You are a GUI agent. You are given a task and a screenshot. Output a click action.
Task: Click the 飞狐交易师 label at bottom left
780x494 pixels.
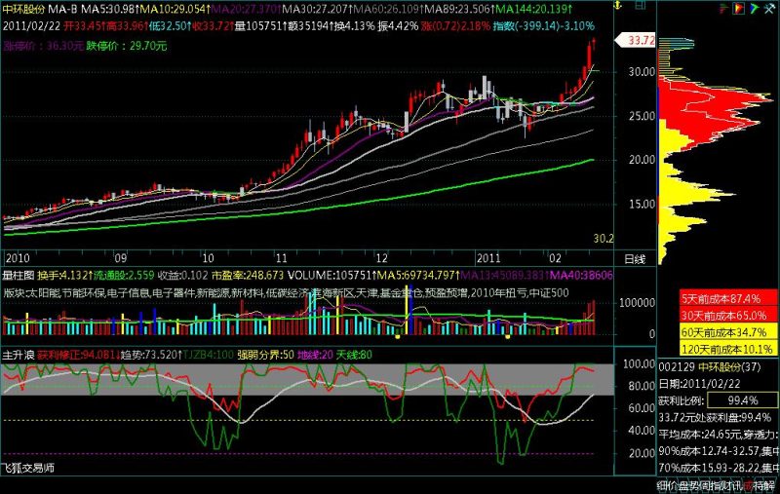(x=28, y=468)
